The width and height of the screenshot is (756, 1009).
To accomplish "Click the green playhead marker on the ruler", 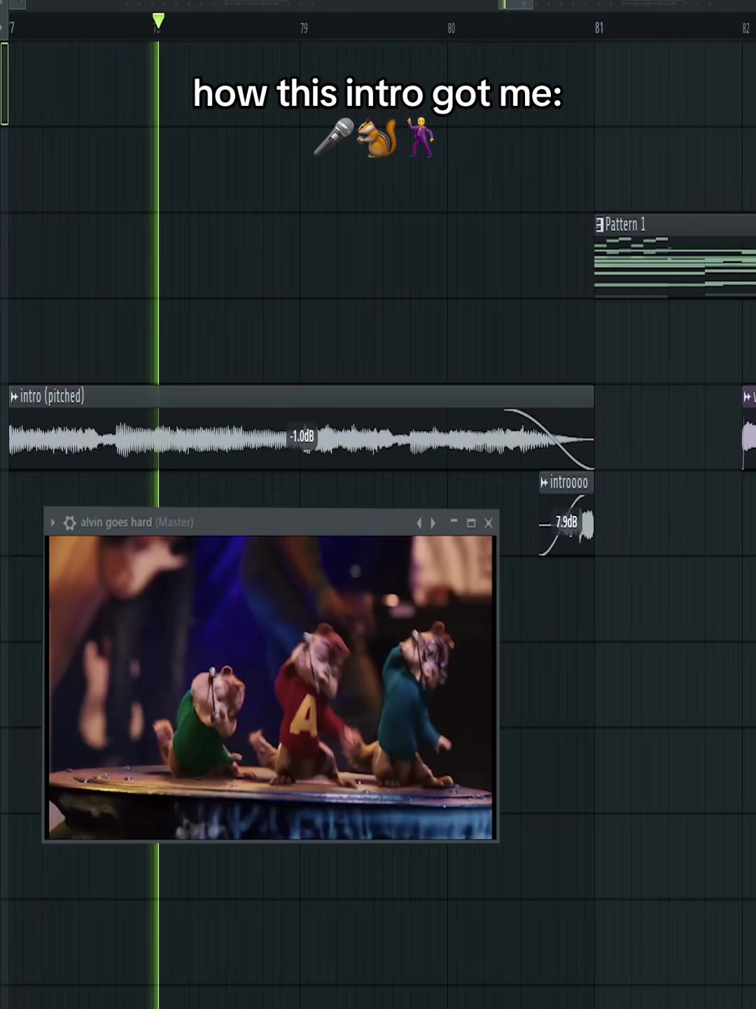I will point(158,21).
